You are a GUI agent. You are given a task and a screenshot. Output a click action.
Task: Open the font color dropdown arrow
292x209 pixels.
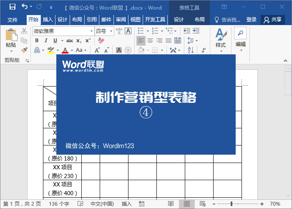72,51
